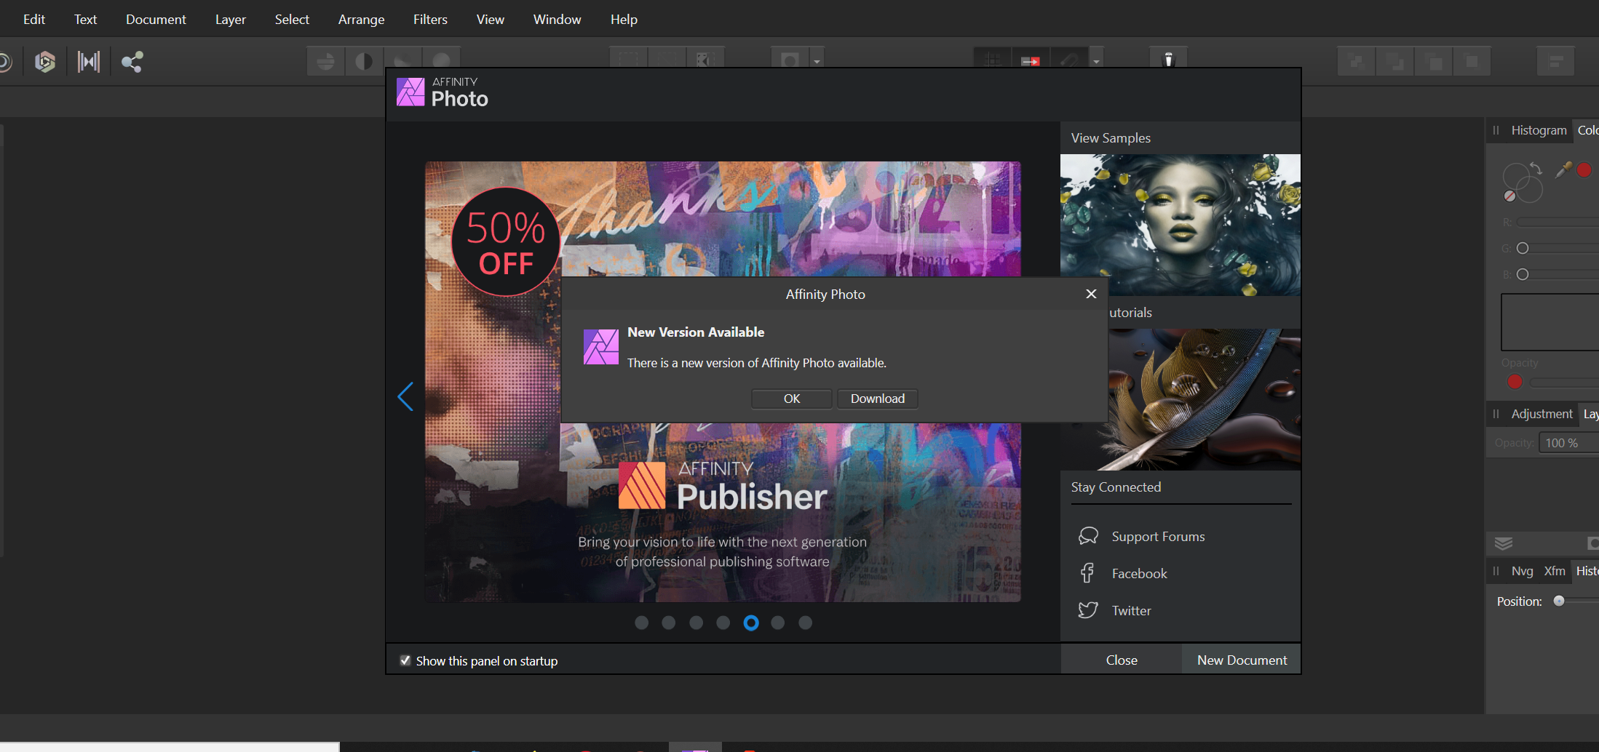
Task: Open the Assistant manager icon
Action: point(1169,60)
